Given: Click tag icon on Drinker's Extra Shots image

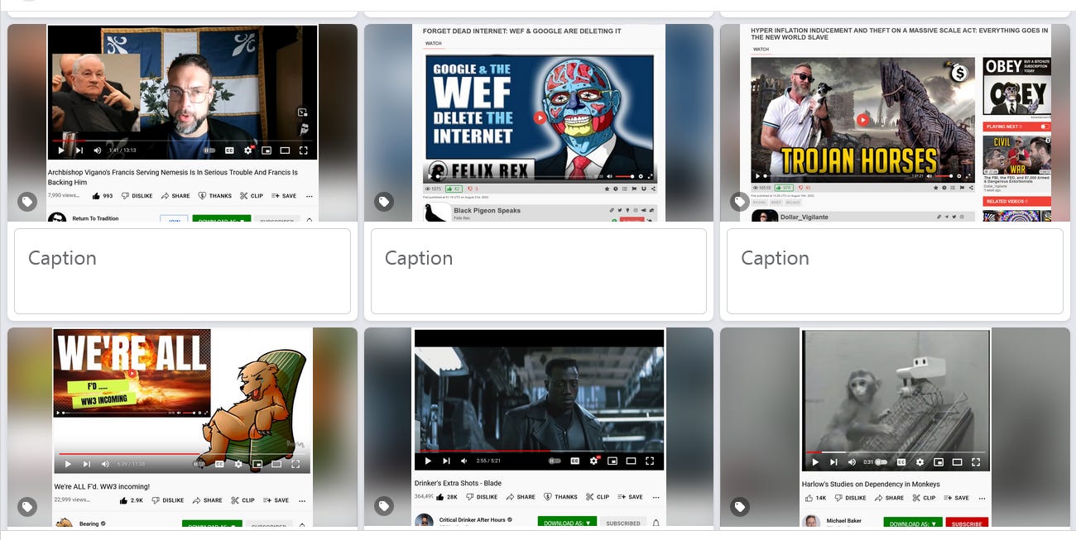Looking at the screenshot, I should (384, 506).
